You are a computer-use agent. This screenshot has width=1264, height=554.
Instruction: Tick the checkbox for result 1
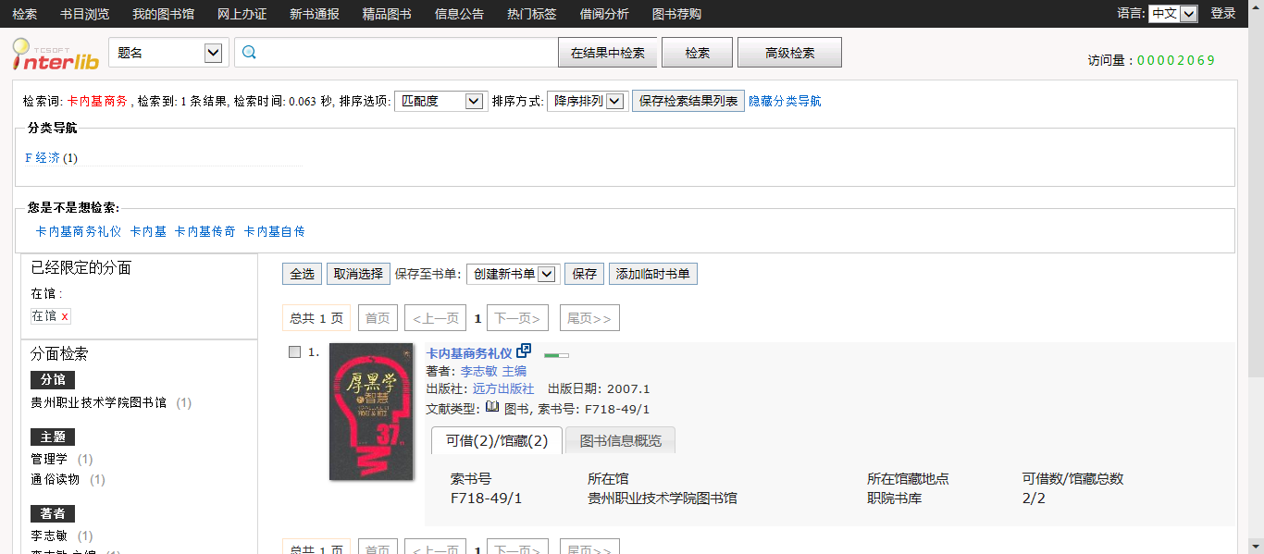[x=294, y=352]
